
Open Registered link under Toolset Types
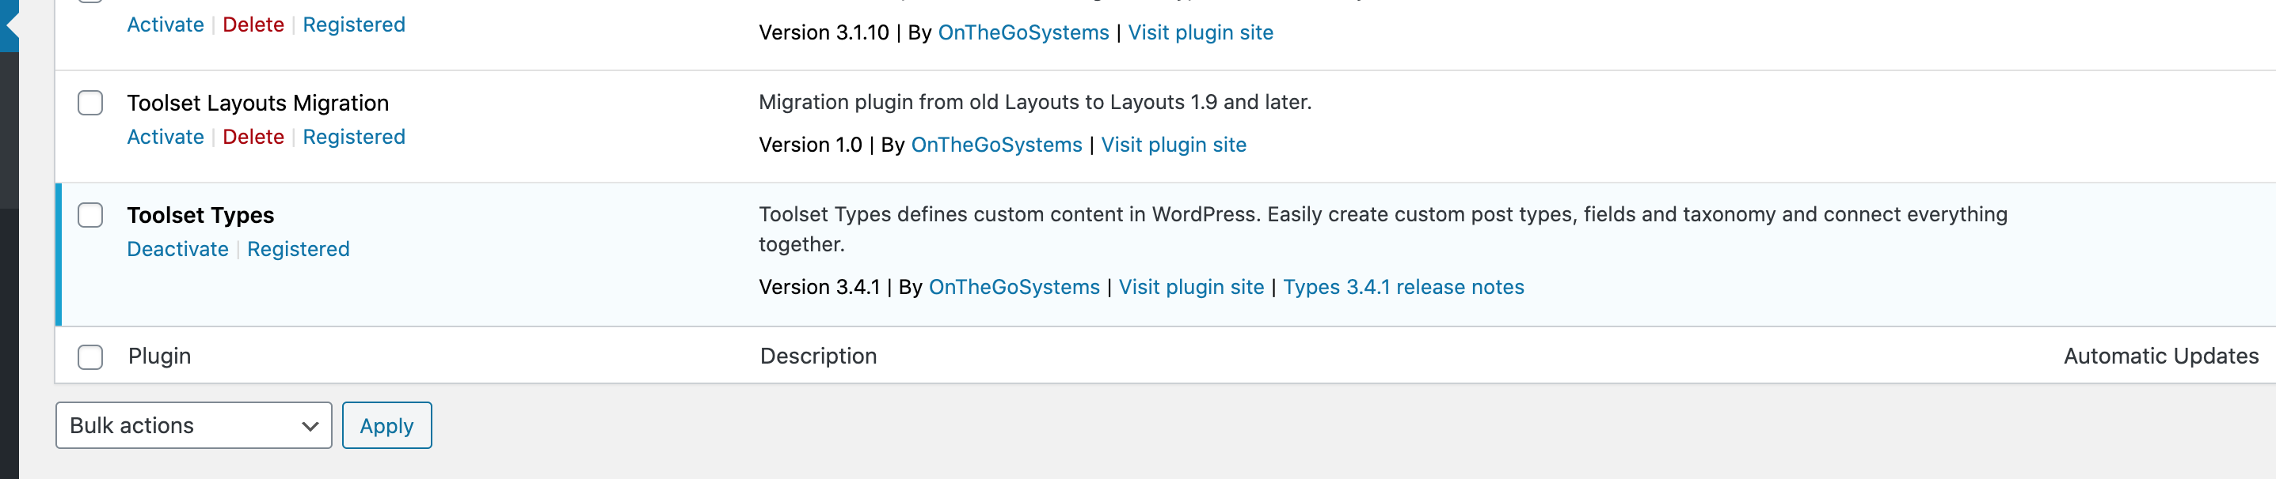[x=298, y=249]
